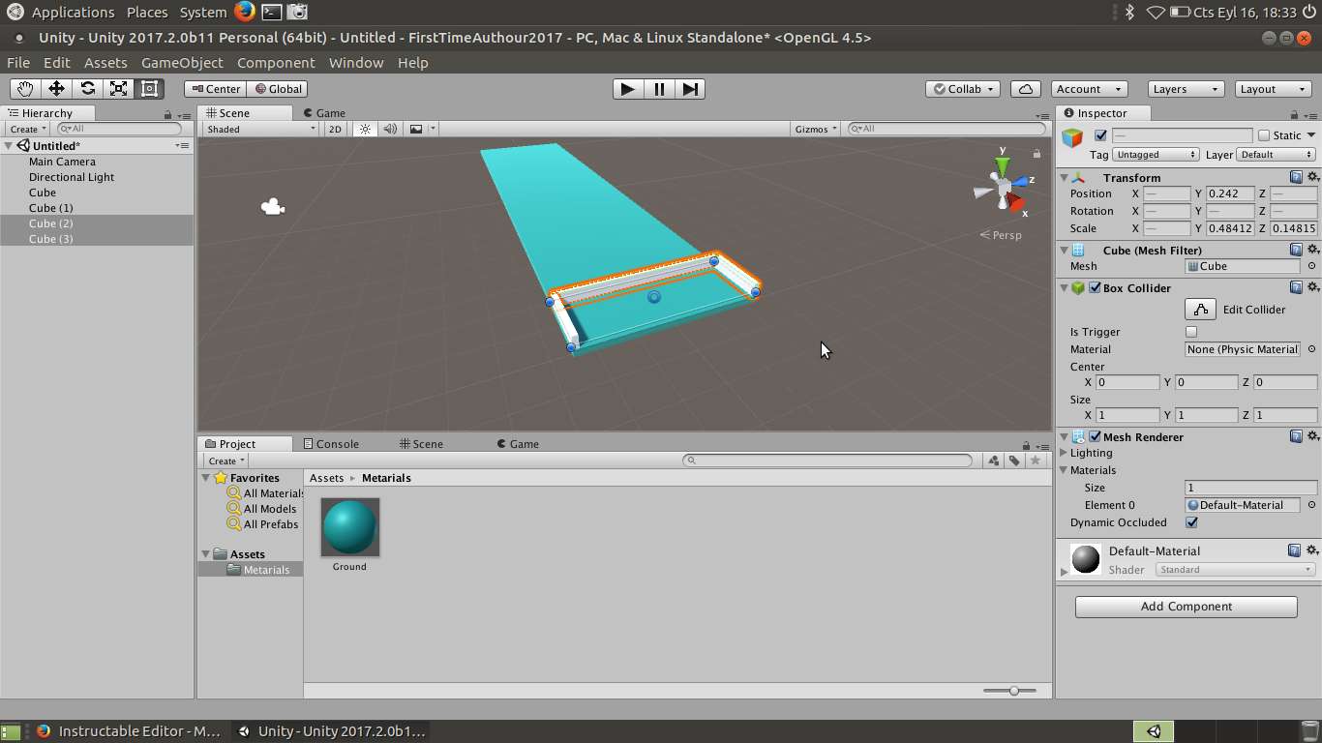
Task: Select the Hand tool in Unity toolbar
Action: point(25,89)
